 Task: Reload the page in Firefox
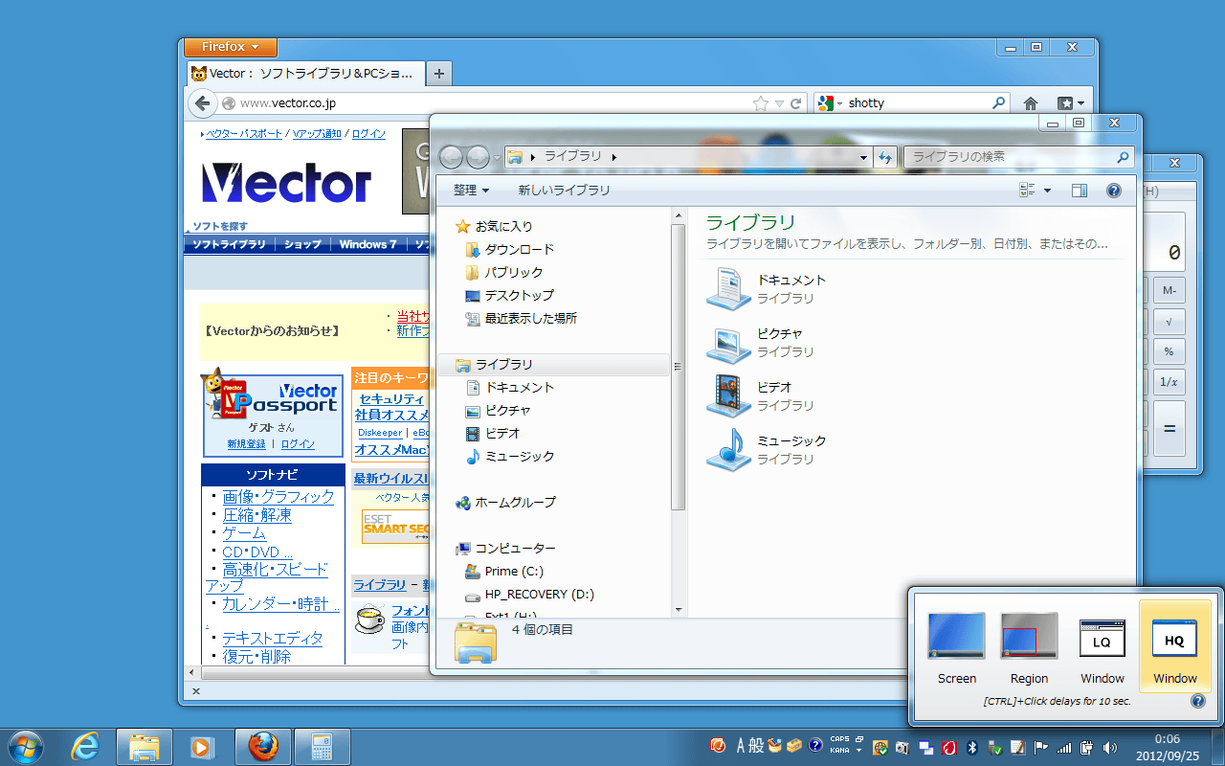[795, 102]
